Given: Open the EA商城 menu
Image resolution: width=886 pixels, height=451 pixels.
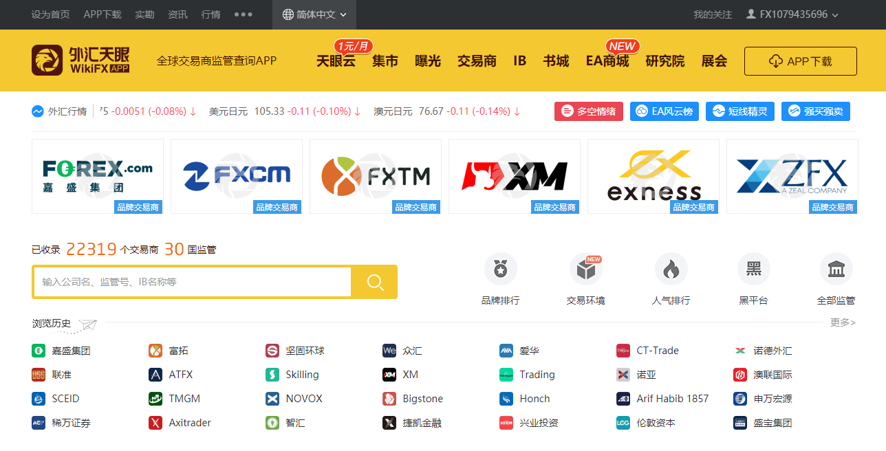Looking at the screenshot, I should point(607,61).
